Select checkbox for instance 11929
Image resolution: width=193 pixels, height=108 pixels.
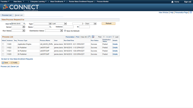3,44
